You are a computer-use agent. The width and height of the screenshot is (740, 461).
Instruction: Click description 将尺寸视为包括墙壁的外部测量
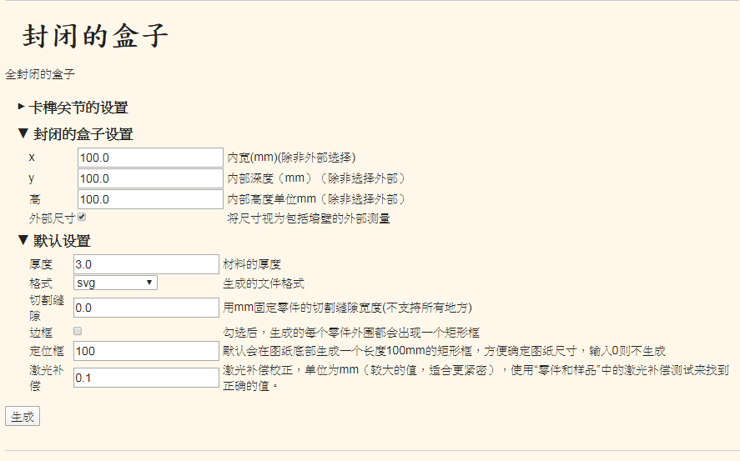(309, 219)
